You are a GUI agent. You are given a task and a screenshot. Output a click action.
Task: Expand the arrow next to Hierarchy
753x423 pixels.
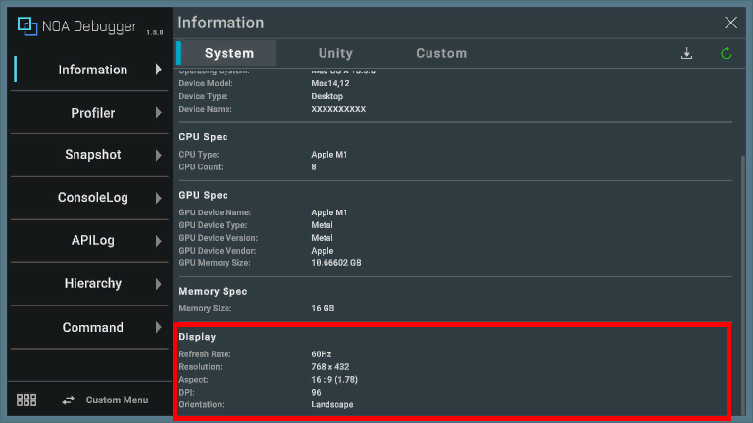click(159, 284)
